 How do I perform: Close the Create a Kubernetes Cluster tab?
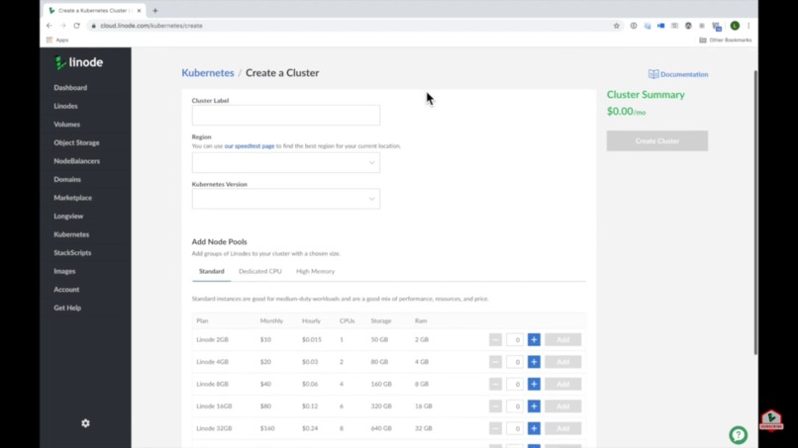139,10
